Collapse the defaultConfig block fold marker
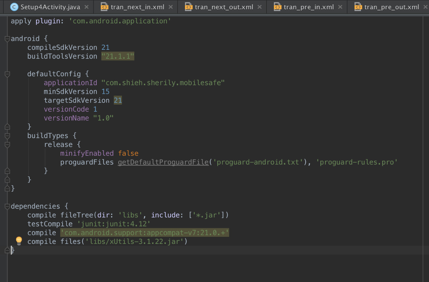Screen dimensions: 429x282 tap(7, 74)
